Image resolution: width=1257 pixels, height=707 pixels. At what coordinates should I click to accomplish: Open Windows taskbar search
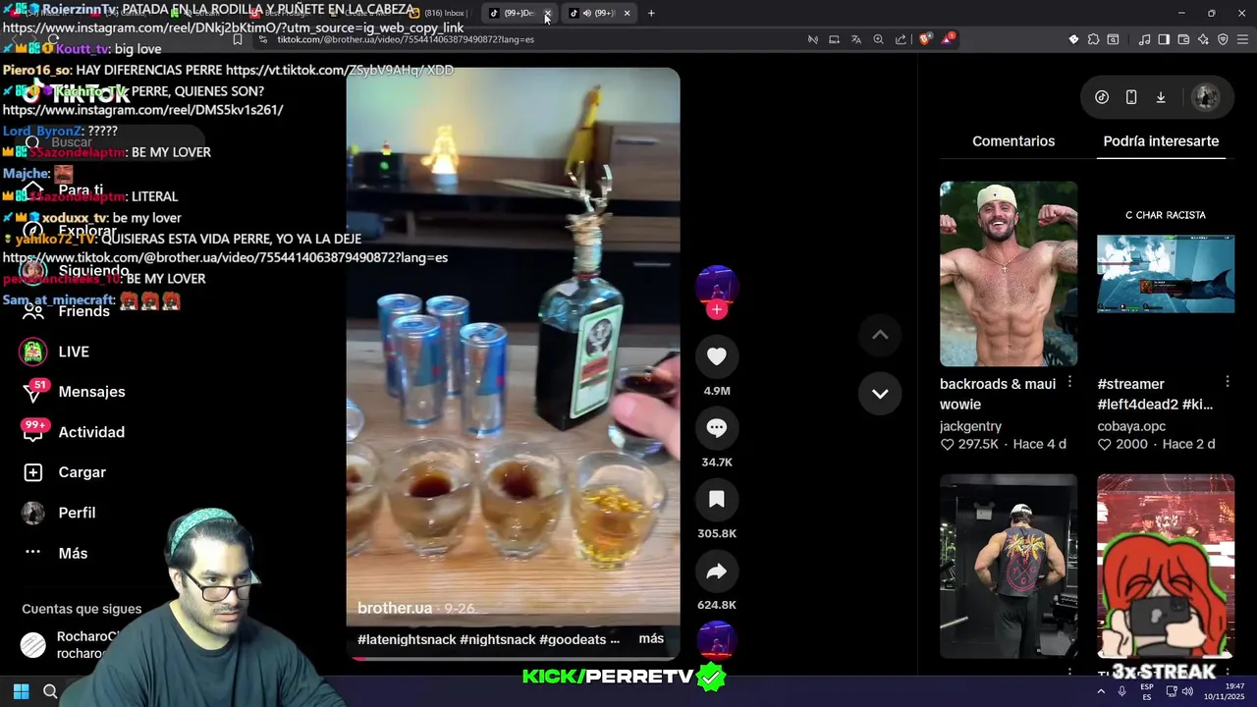(x=50, y=691)
